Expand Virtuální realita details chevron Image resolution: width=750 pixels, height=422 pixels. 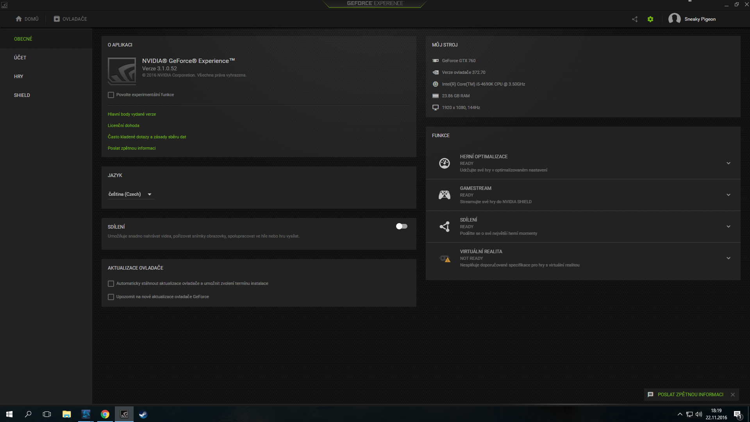(x=729, y=258)
